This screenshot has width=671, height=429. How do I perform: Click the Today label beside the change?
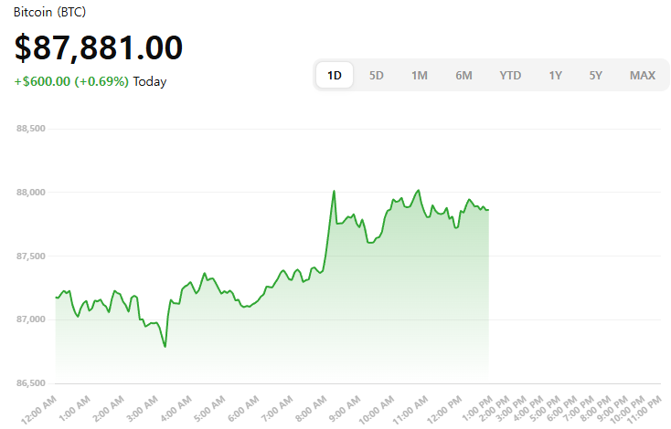coord(150,81)
